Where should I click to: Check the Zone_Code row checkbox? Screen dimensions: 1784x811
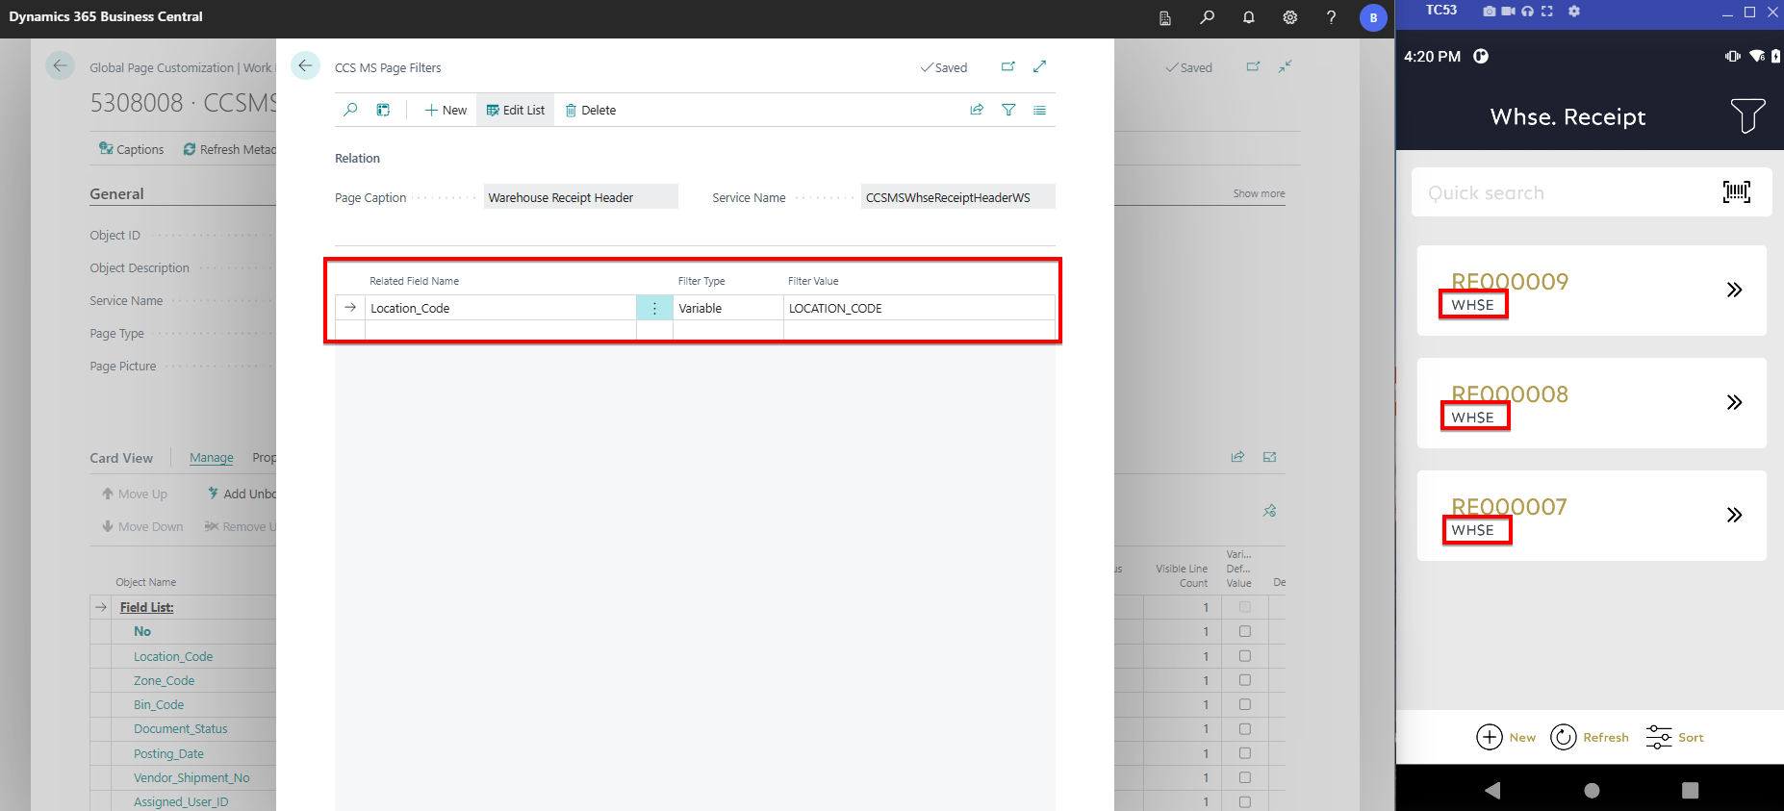pyautogui.click(x=1244, y=680)
